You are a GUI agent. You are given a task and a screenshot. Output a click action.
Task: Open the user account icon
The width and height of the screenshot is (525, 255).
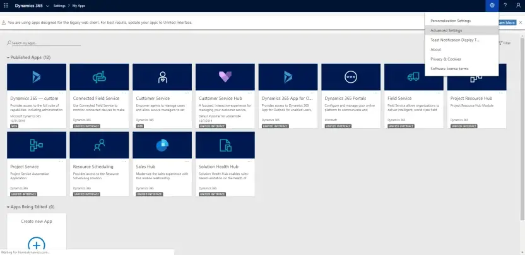pos(518,5)
